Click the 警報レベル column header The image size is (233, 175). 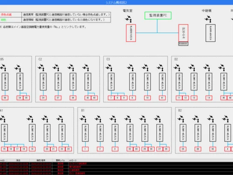(x=60, y=160)
